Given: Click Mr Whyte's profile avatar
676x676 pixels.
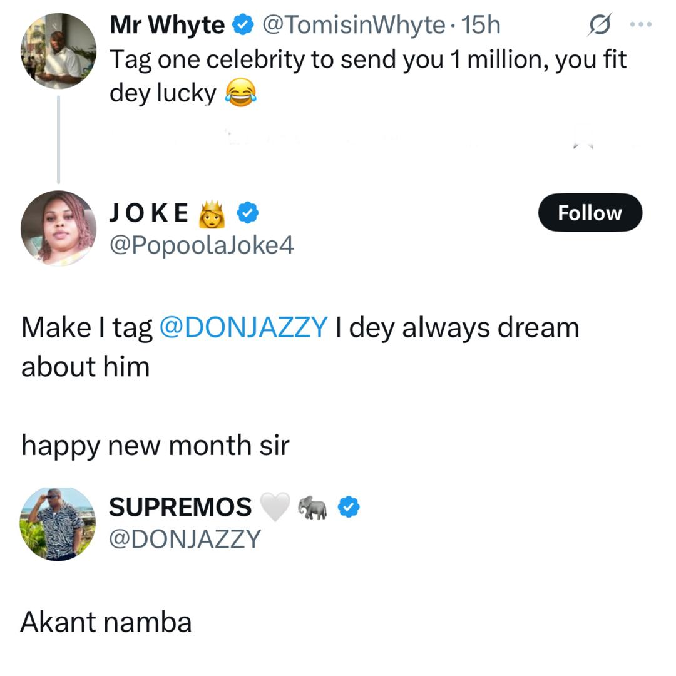Looking at the screenshot, I should [58, 51].
